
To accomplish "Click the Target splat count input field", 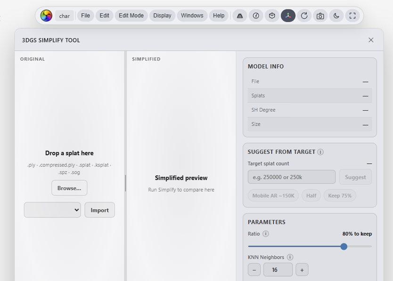I will click(x=292, y=177).
